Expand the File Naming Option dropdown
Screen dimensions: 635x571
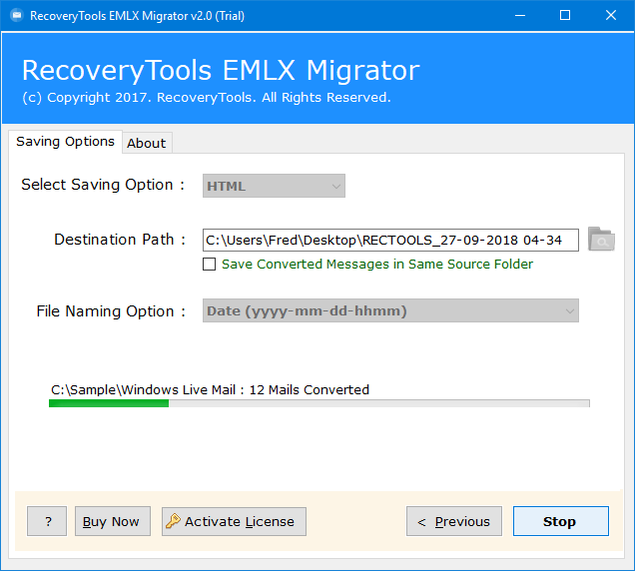point(390,310)
